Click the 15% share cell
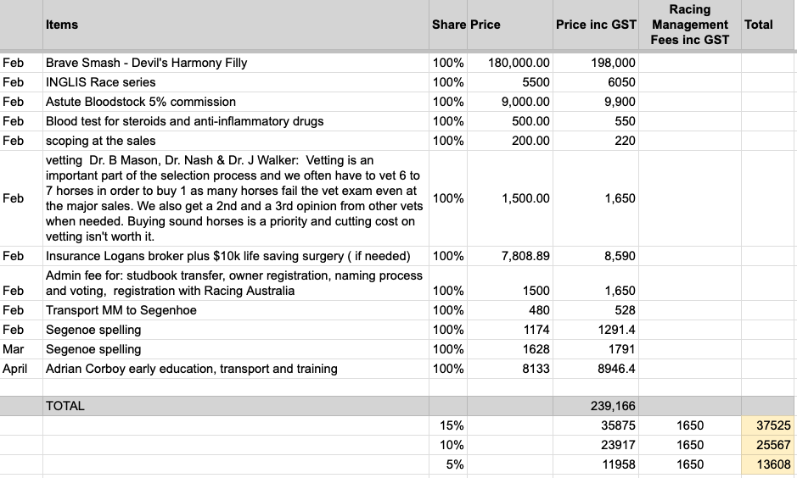Screen dimensions: 797x478 click(x=448, y=425)
